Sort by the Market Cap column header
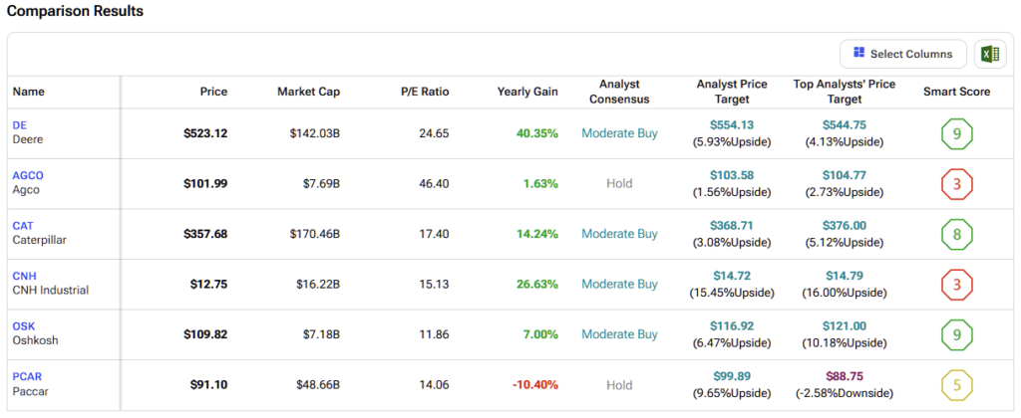This screenshot has height=418, width=1021. pos(309,92)
